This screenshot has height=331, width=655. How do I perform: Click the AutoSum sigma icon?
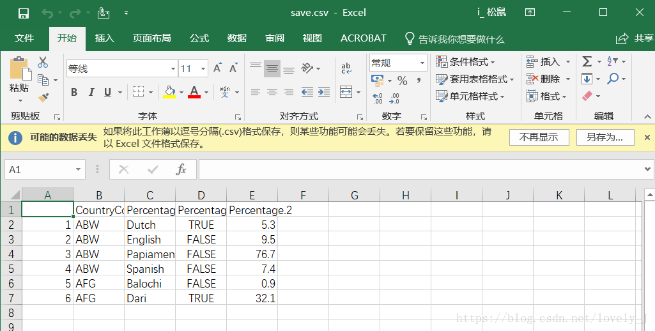(x=587, y=61)
